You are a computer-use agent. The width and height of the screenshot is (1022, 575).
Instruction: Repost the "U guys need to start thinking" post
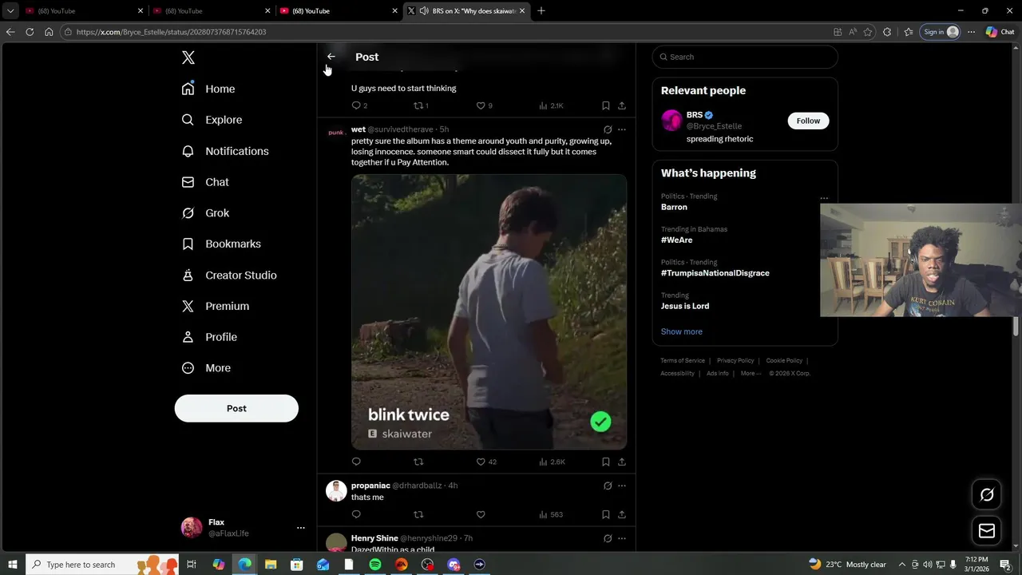pos(421,105)
